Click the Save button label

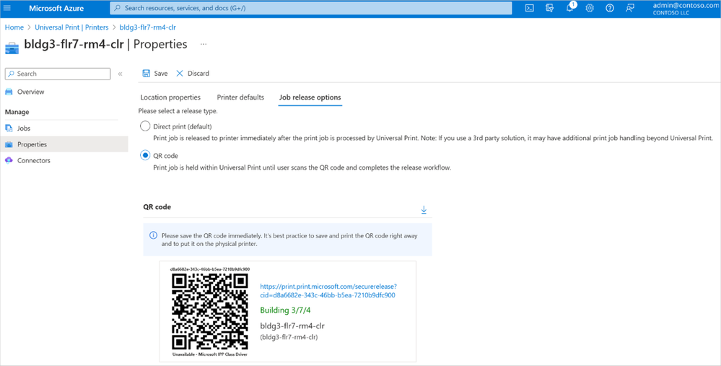pyautogui.click(x=161, y=74)
